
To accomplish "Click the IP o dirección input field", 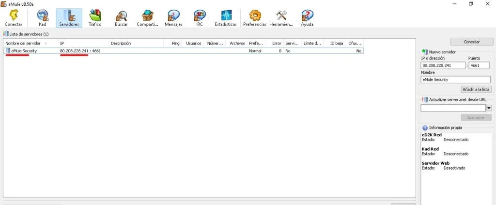I will (443, 65).
